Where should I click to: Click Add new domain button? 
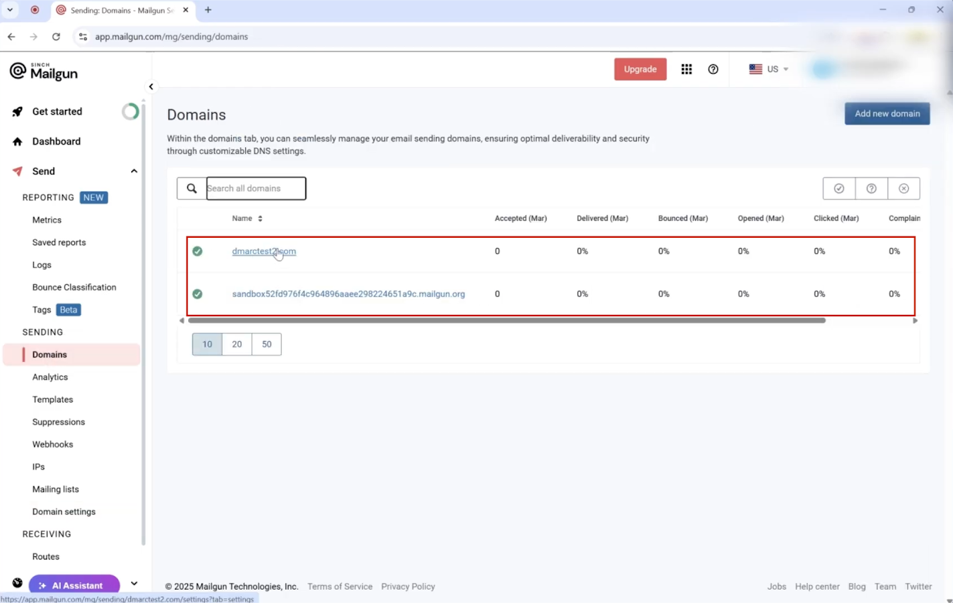click(887, 113)
